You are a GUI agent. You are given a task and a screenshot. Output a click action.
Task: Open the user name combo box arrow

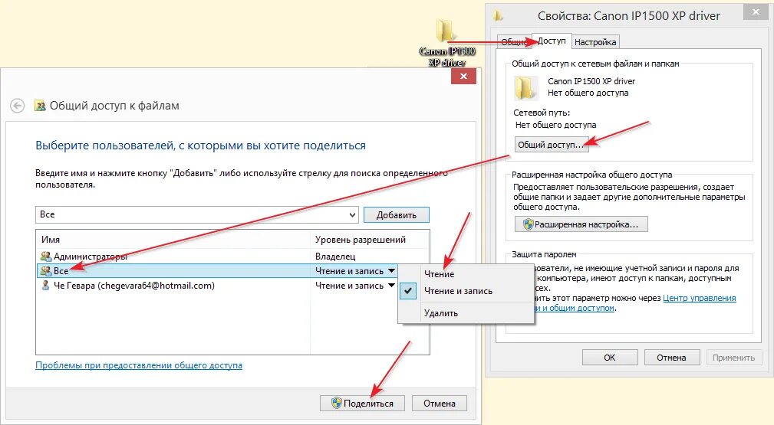click(352, 215)
